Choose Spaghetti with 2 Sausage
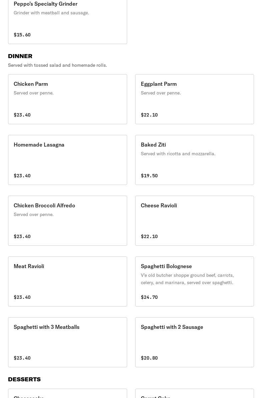 point(194,342)
